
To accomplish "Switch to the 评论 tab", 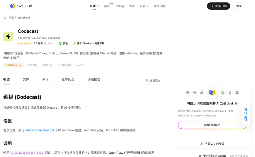I will coord(45,79).
